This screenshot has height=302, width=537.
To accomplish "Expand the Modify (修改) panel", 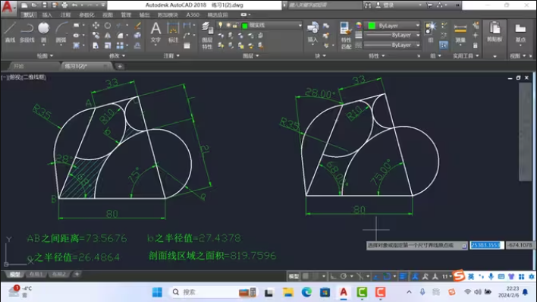I will coord(117,55).
